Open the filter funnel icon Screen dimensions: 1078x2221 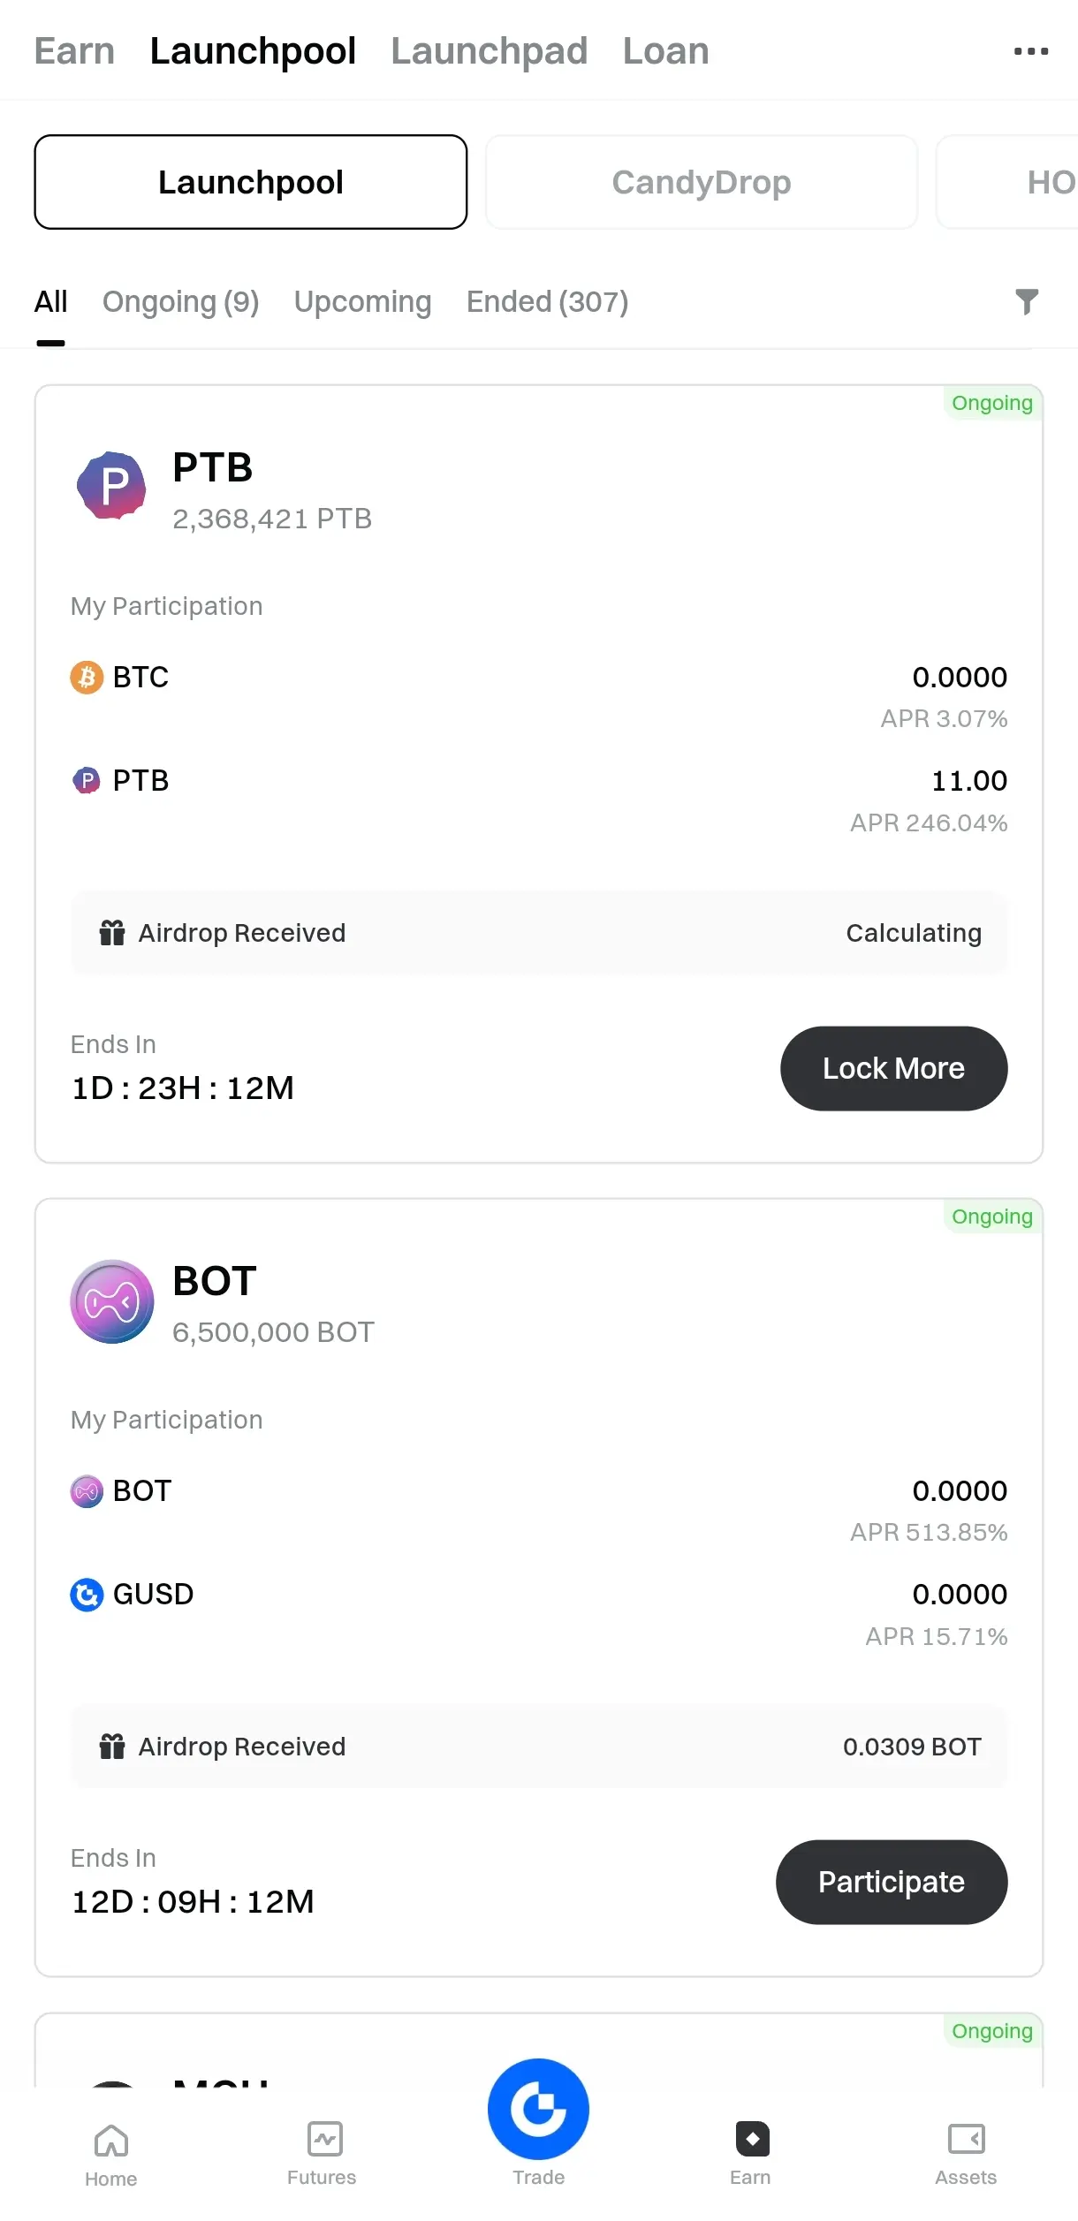coord(1027,302)
